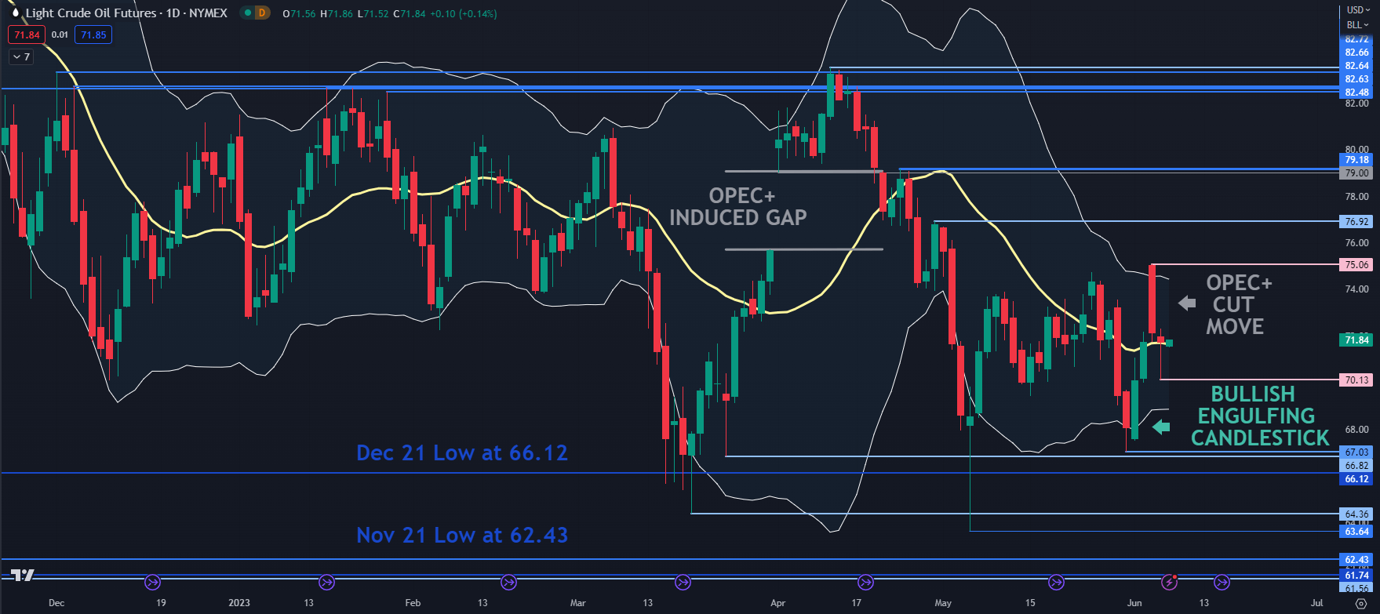Click the 67.03 price axis label
Viewport: 1380px width, 614px height.
coord(1356,452)
